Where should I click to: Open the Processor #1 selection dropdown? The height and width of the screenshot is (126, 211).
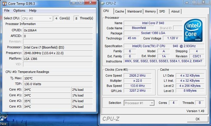(x=139, y=103)
